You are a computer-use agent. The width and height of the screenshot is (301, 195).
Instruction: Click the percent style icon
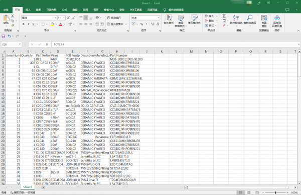point(141,24)
